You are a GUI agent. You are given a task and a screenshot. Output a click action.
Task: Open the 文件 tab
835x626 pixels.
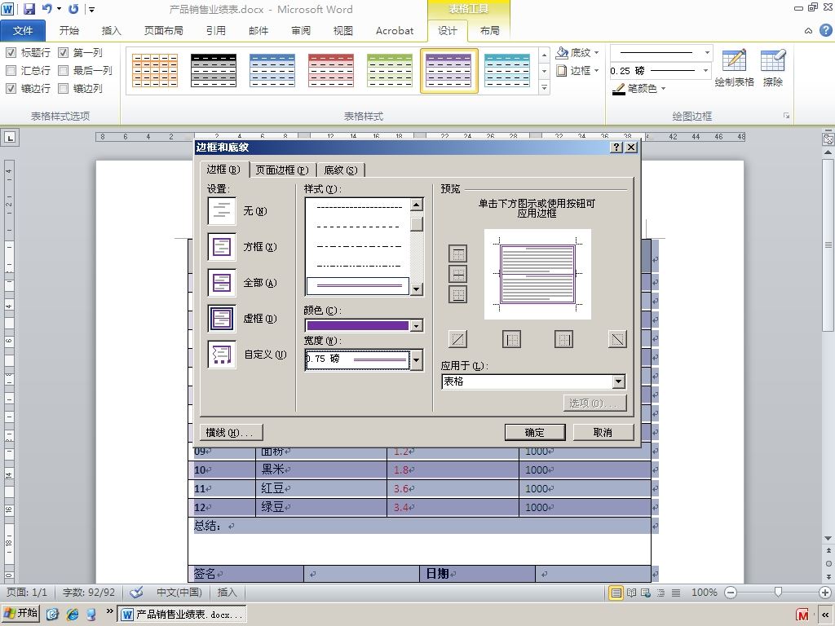pos(22,30)
